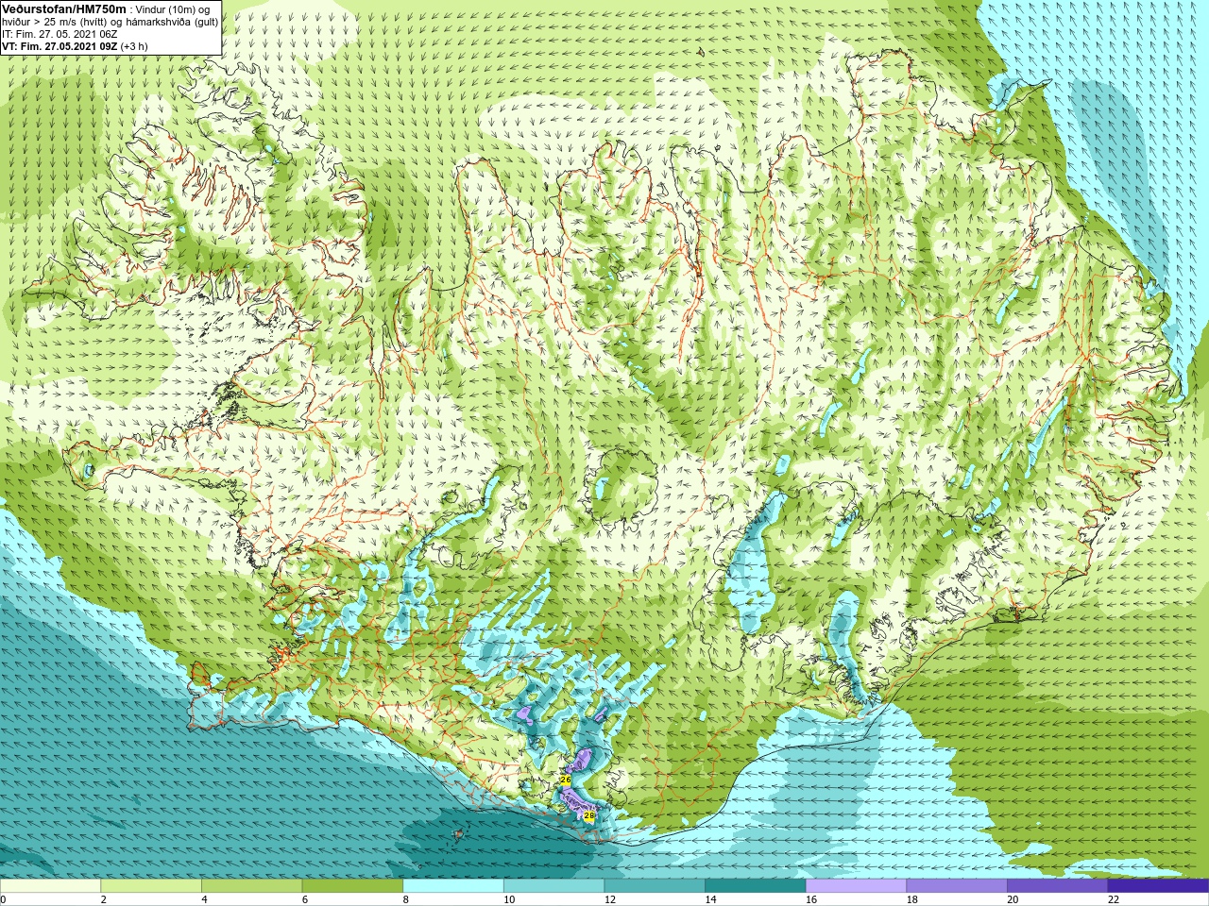Click the 4–6 m/s green legend swatch
Screen dimensions: 1209x906
coord(251,886)
